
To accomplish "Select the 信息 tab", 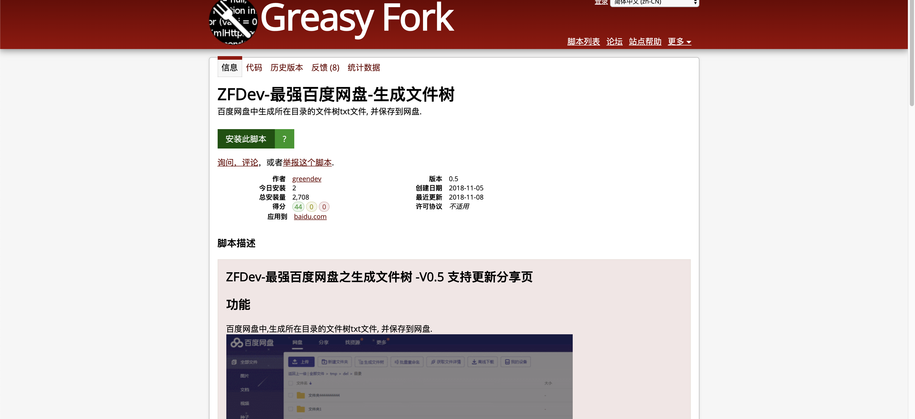I will 229,67.
